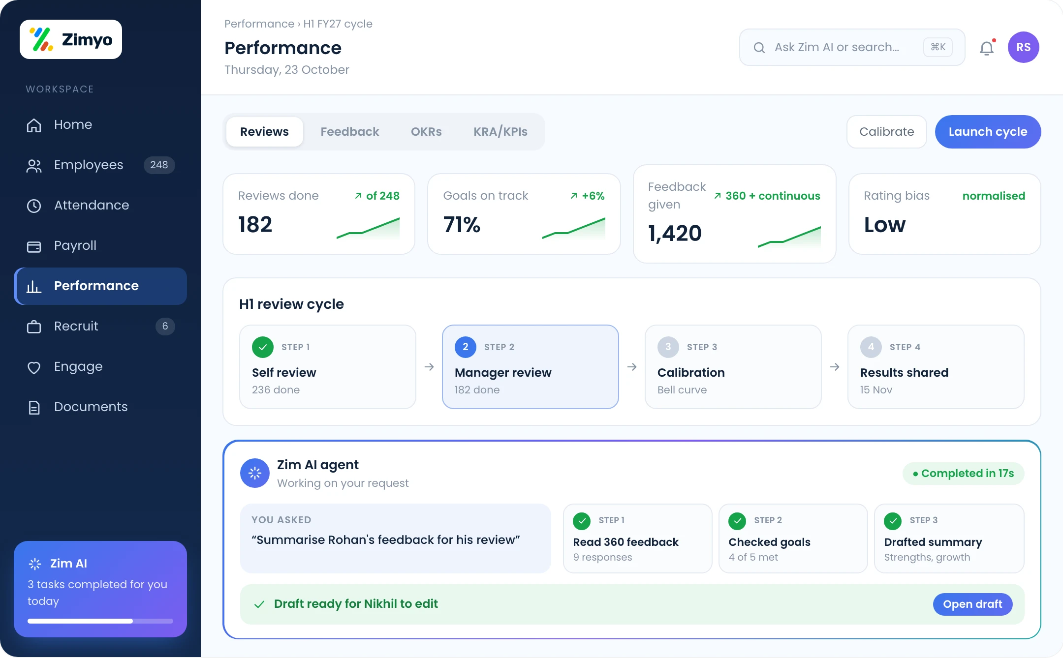Click the Recruit 6 count badge
Image resolution: width=1063 pixels, height=658 pixels.
165,327
